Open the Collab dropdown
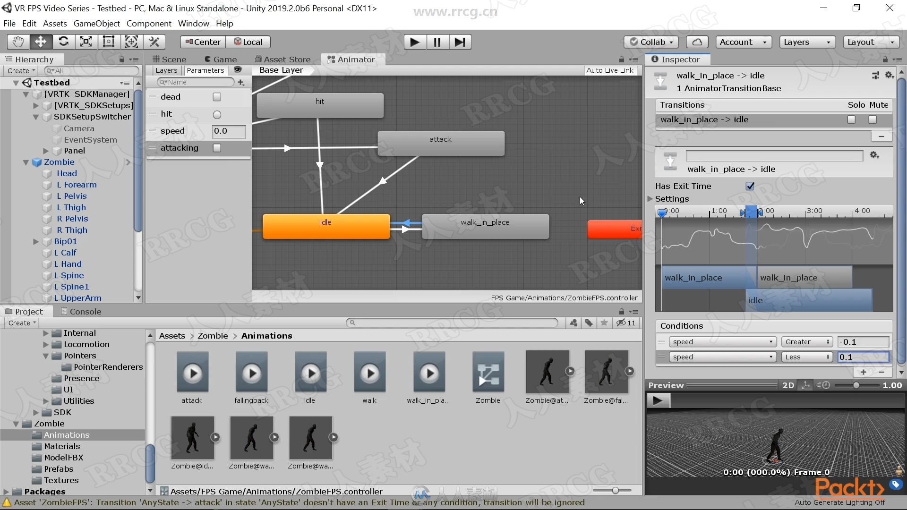The height and width of the screenshot is (510, 907). (x=651, y=42)
